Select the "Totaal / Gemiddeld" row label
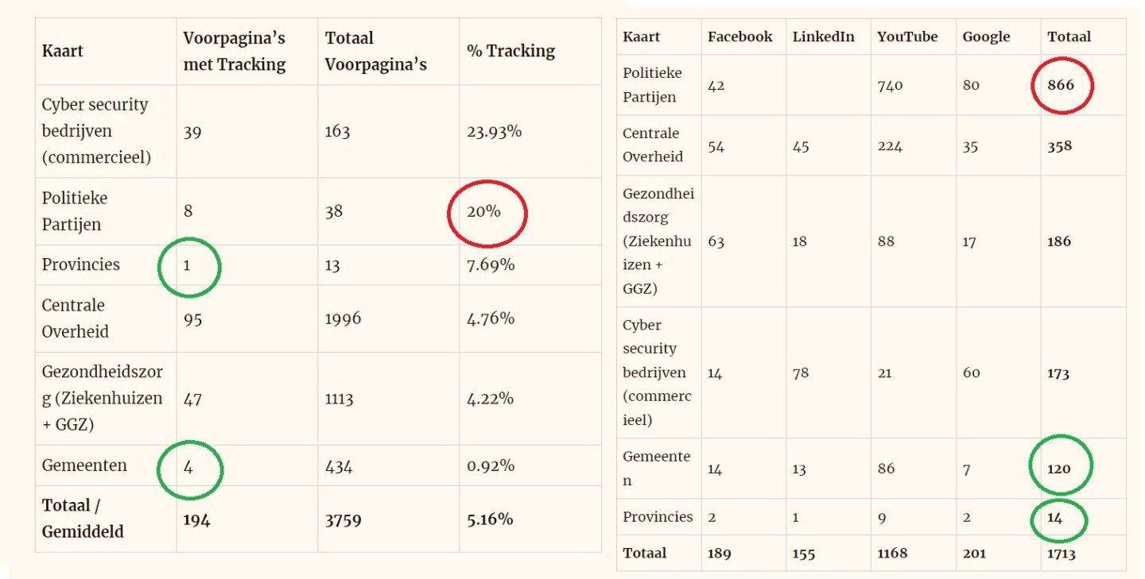Screen dimensions: 1145x579 click(83, 519)
